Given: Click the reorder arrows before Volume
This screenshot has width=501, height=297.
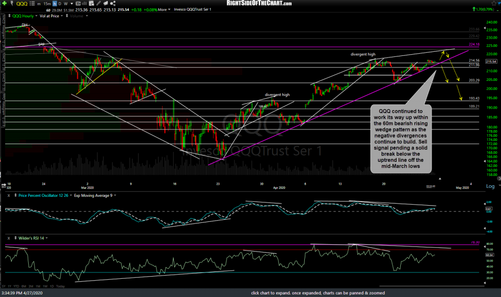Looking at the screenshot, I should pos(67,16).
